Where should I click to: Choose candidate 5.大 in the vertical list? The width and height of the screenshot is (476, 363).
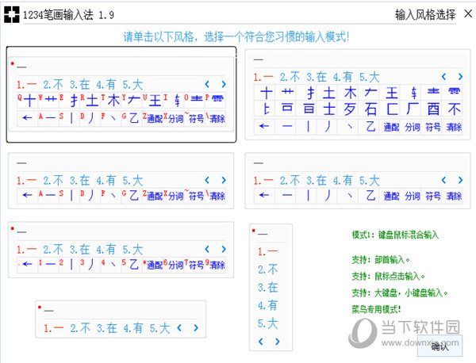[268, 323]
